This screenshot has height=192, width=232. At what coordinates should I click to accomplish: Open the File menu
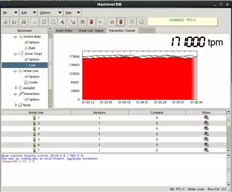tap(10, 13)
